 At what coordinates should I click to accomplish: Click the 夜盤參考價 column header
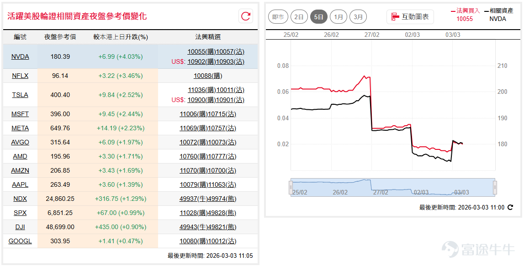pos(60,37)
